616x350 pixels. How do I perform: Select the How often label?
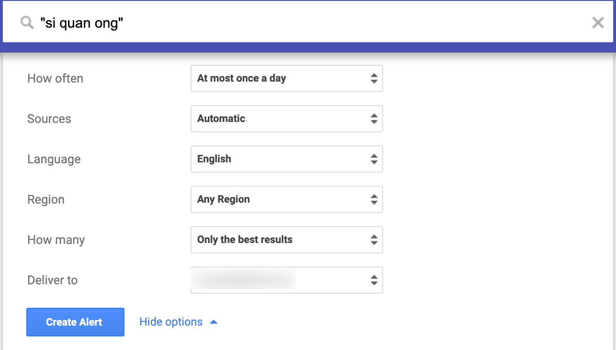(x=55, y=78)
